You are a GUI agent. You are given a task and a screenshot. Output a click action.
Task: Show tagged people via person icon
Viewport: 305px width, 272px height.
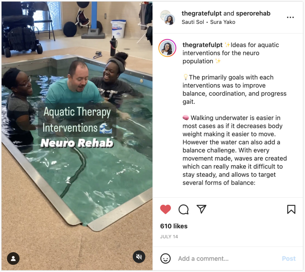tap(13, 258)
